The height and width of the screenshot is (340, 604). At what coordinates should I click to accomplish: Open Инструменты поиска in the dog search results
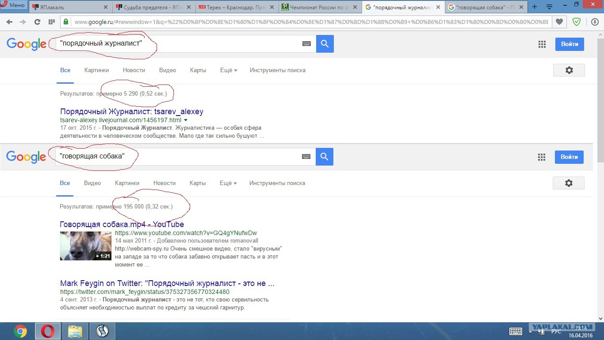pyautogui.click(x=277, y=183)
